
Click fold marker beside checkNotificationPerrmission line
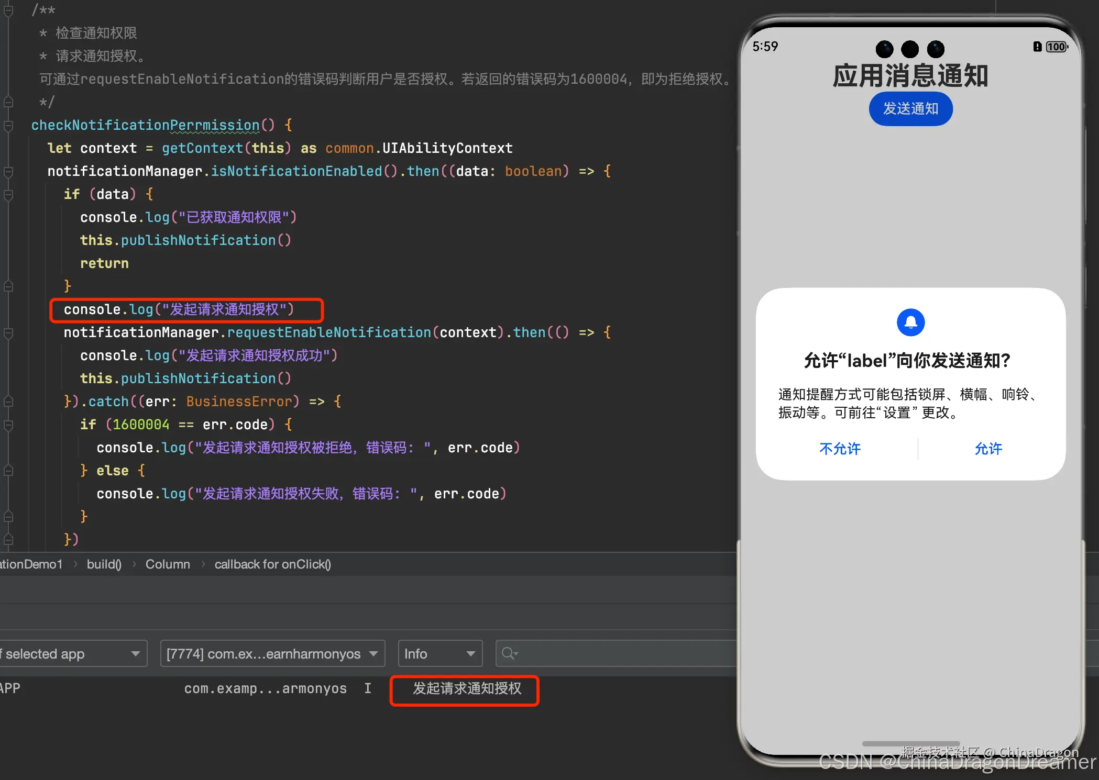coord(8,126)
